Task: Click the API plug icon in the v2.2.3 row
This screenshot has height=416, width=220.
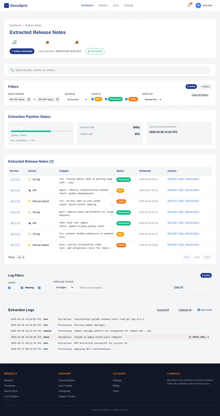Action: coord(30,223)
